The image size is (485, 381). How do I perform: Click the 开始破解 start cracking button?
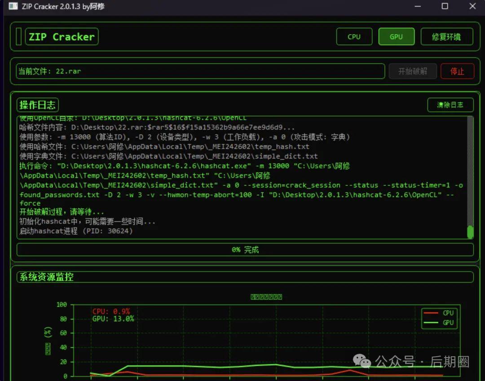point(413,71)
